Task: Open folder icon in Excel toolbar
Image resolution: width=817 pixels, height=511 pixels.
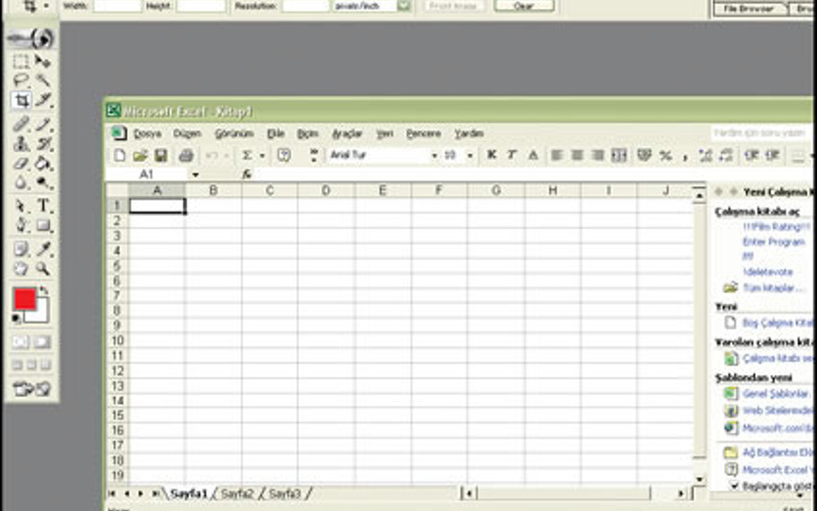Action: tap(141, 155)
